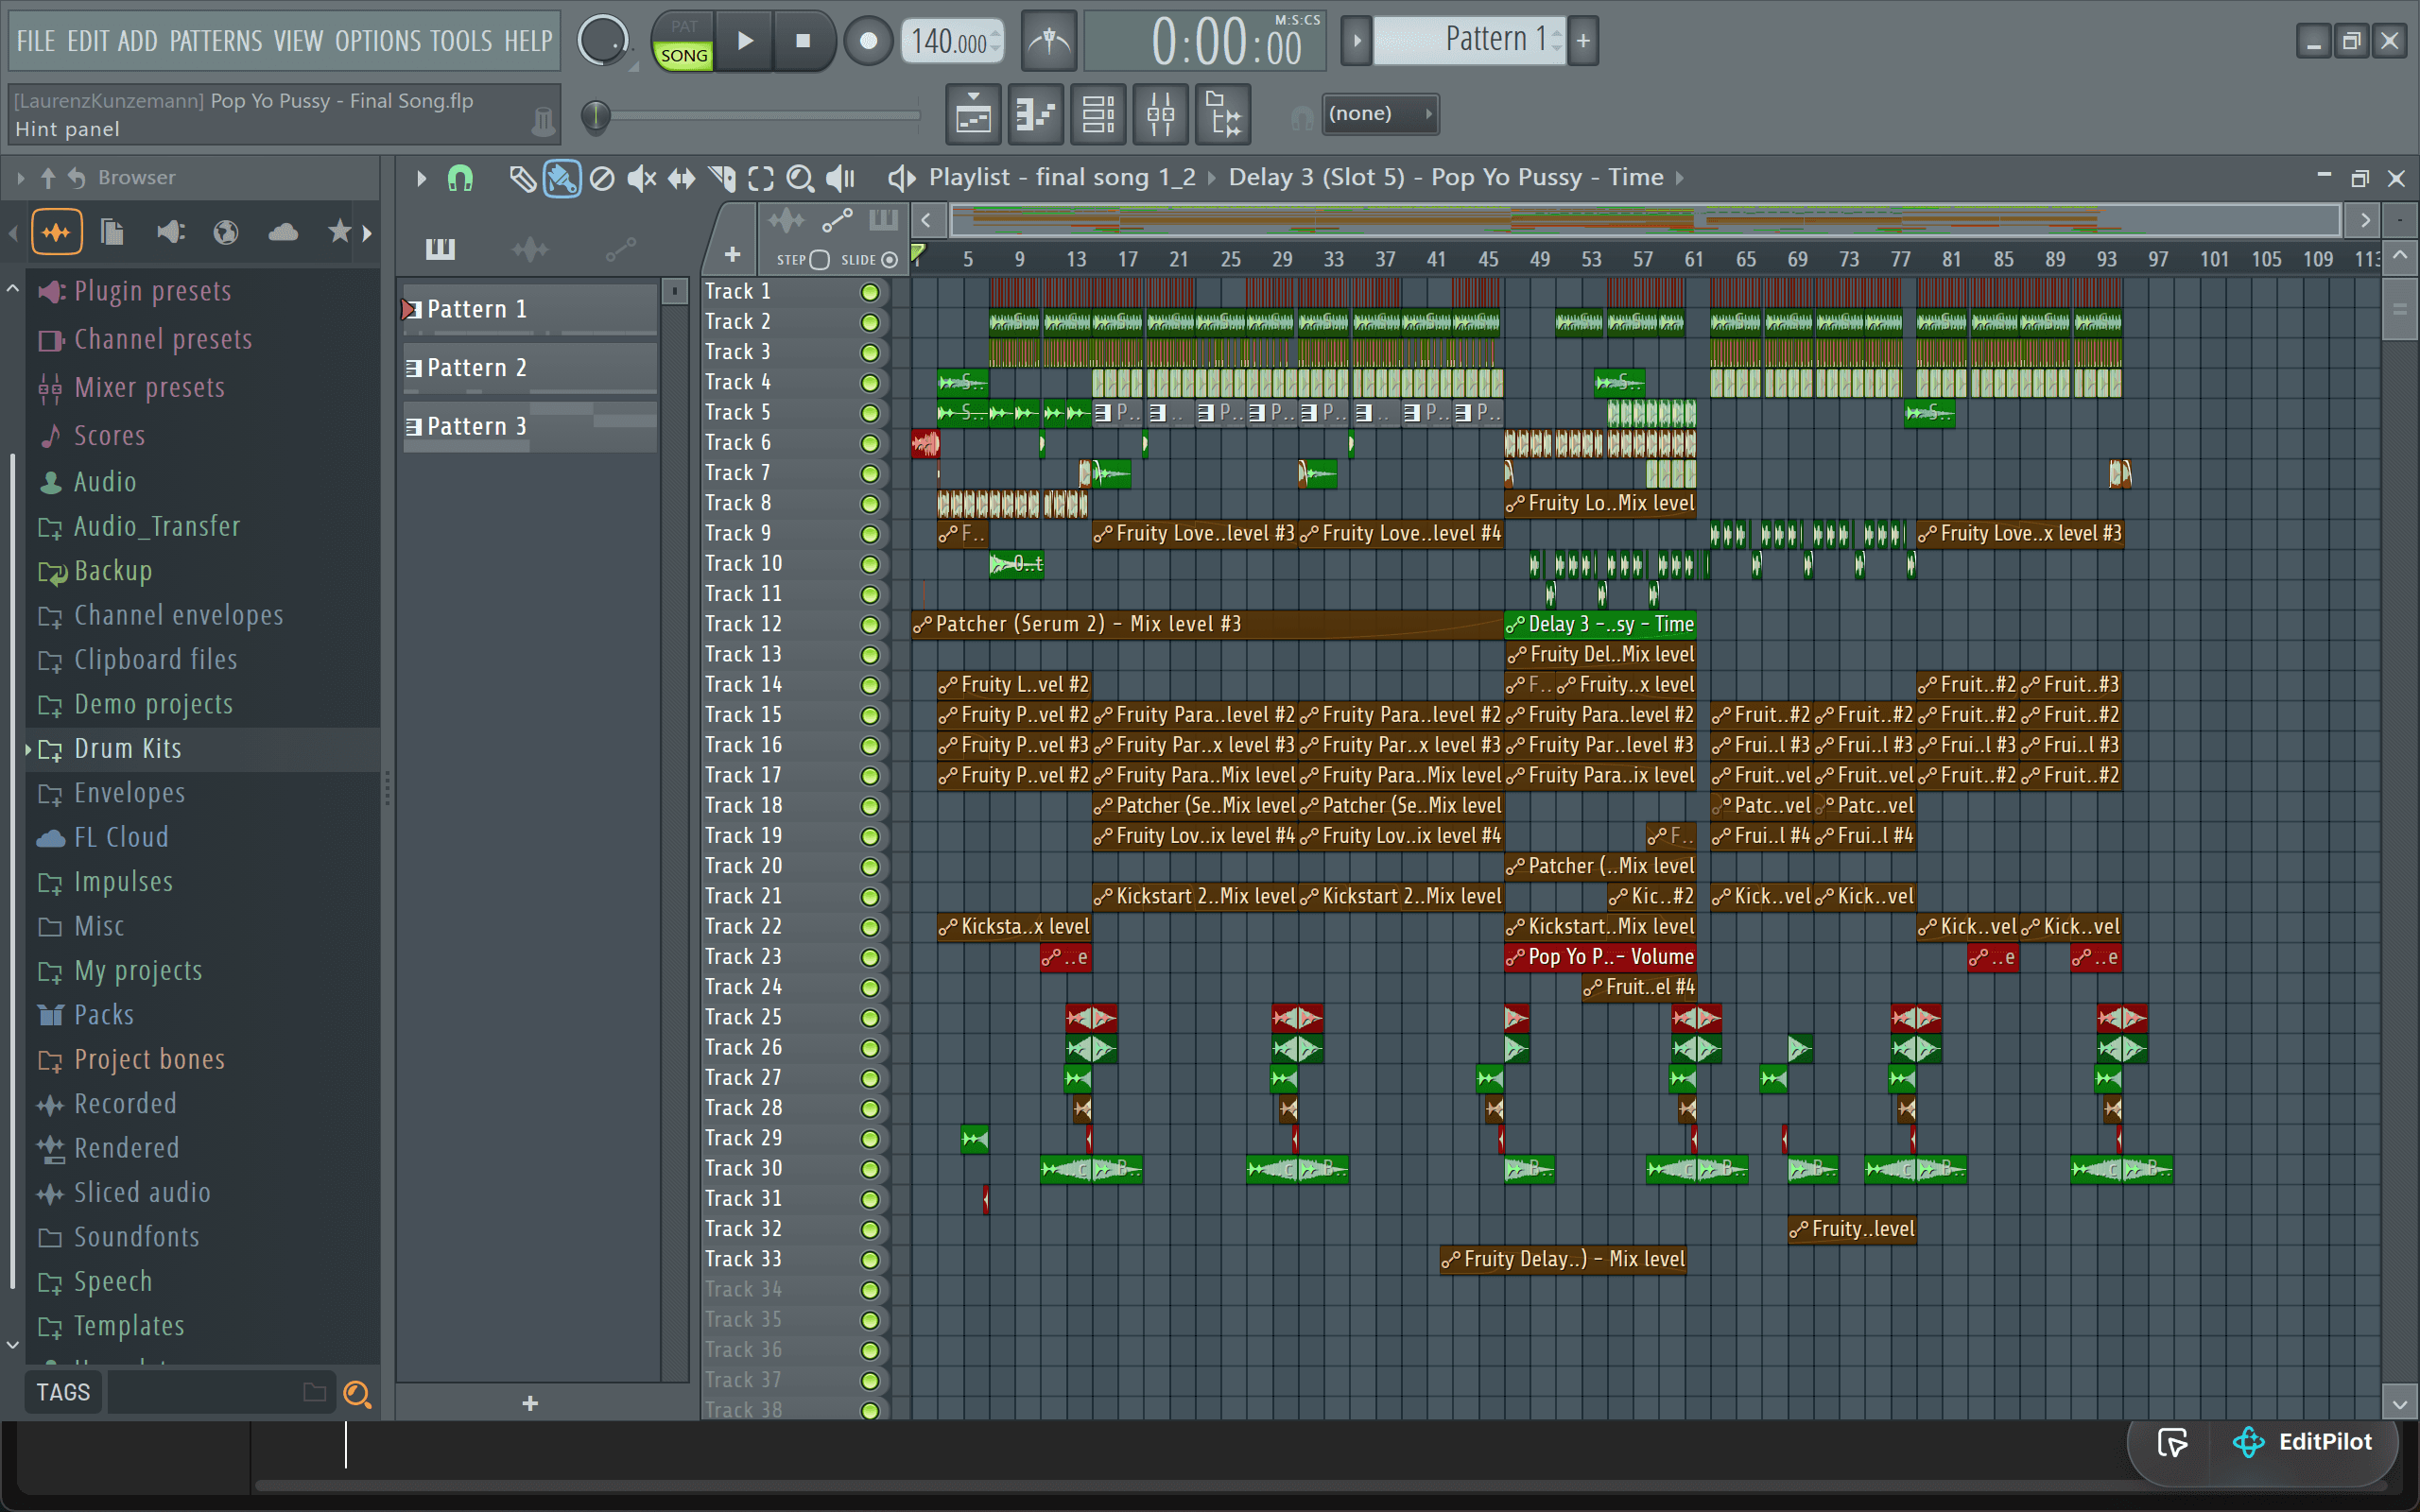Viewport: 2420px width, 1512px height.
Task: Mute Track 5 with its green light
Action: point(870,413)
